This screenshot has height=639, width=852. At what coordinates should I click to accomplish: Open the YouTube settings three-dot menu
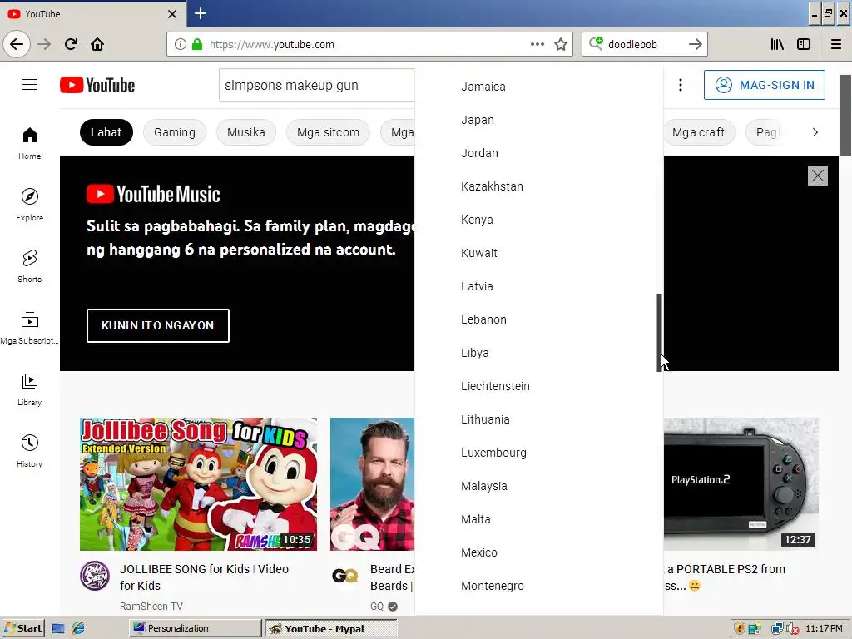[681, 85]
